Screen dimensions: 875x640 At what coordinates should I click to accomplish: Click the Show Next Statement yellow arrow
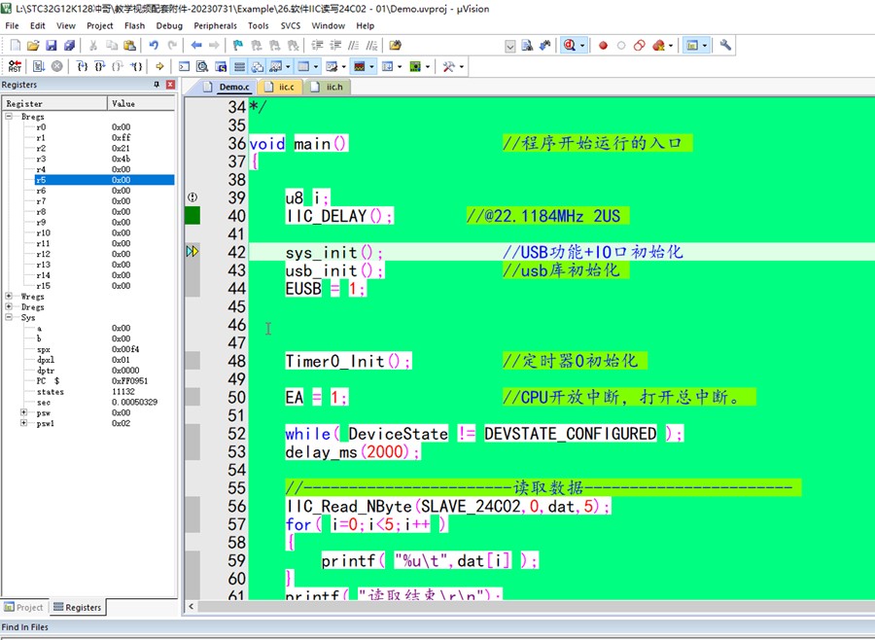pyautogui.click(x=157, y=66)
